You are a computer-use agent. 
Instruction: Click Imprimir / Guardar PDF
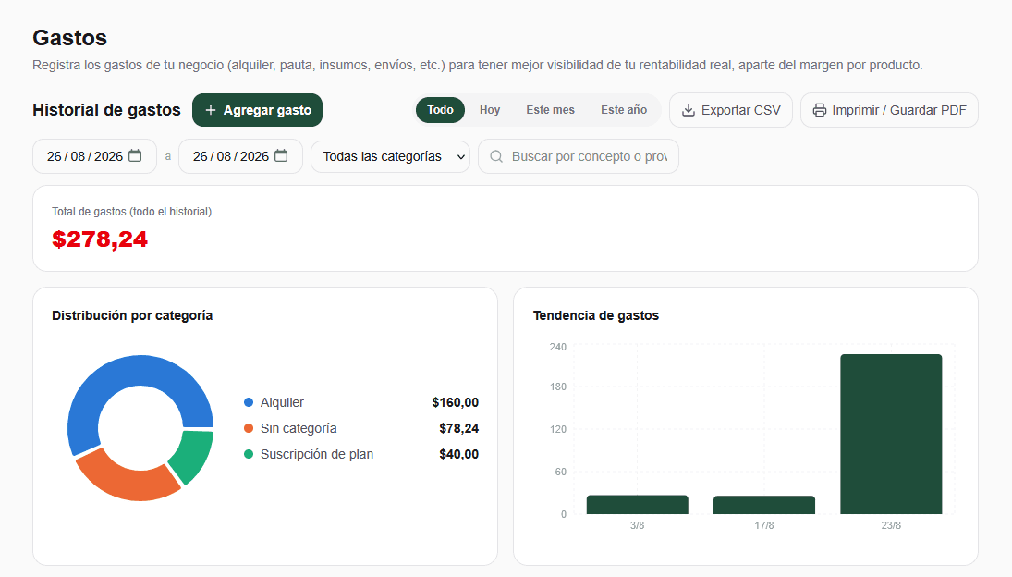coord(889,110)
